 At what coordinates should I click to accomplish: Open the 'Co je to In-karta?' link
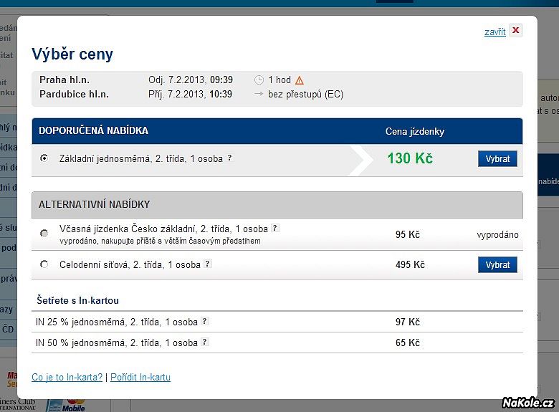pyautogui.click(x=67, y=377)
